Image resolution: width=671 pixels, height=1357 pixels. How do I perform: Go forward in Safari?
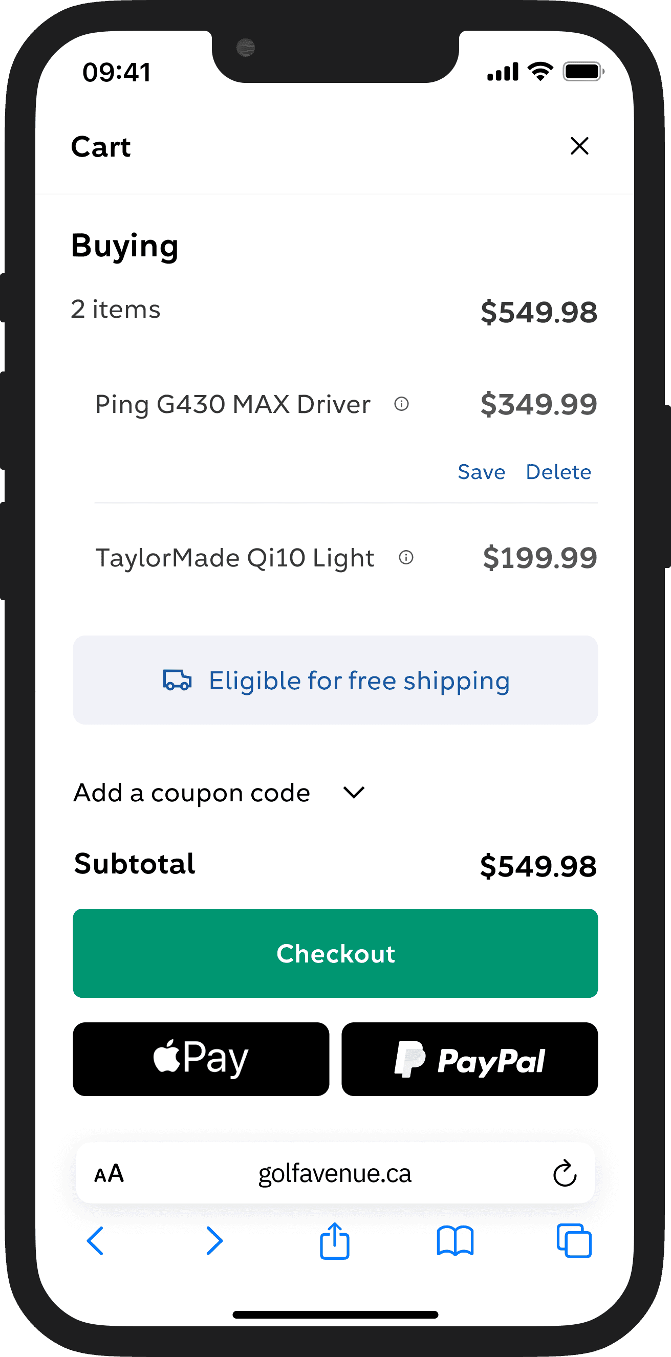[214, 1240]
